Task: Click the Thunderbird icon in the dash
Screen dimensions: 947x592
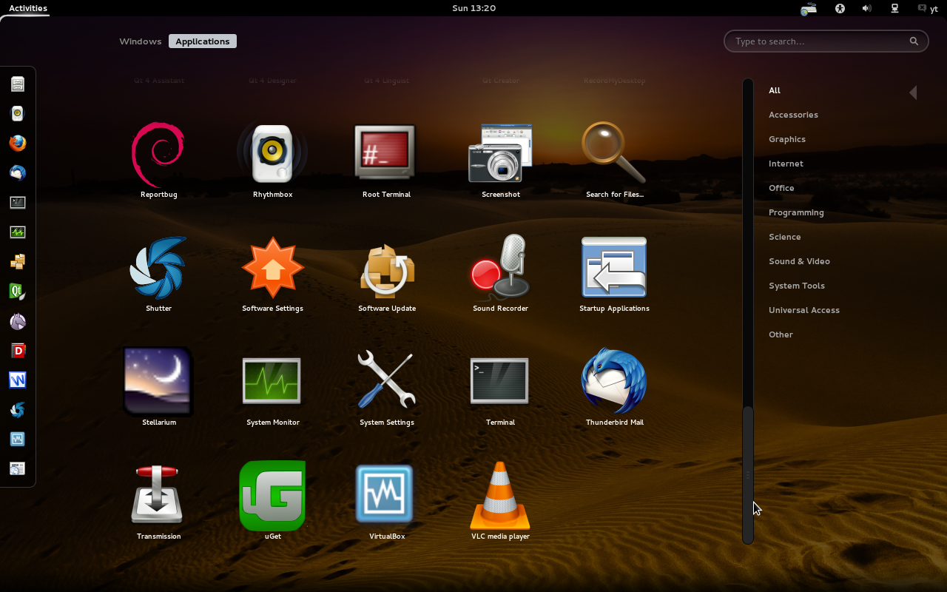Action: [x=18, y=173]
